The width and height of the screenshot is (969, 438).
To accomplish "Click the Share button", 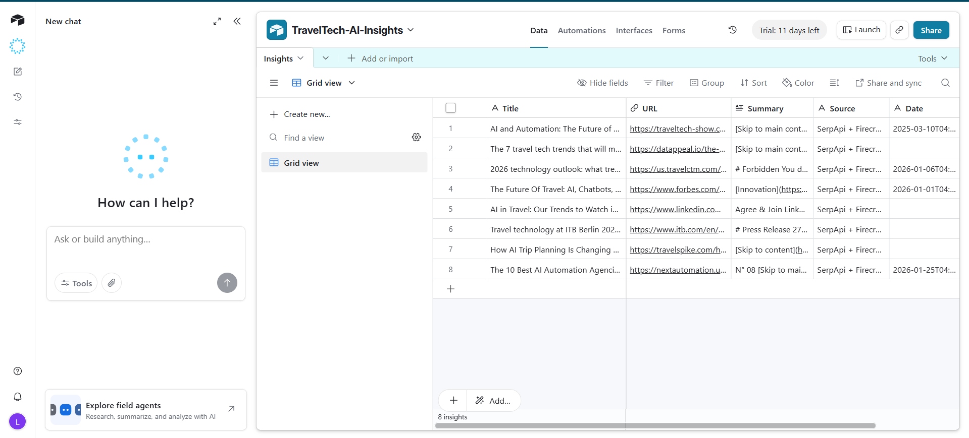I will tap(931, 30).
